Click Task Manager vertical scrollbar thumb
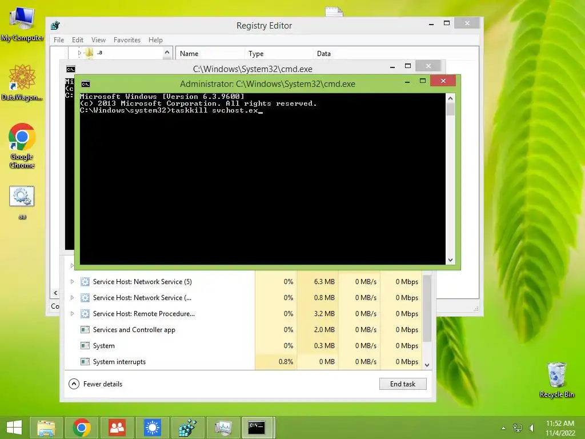 427,308
